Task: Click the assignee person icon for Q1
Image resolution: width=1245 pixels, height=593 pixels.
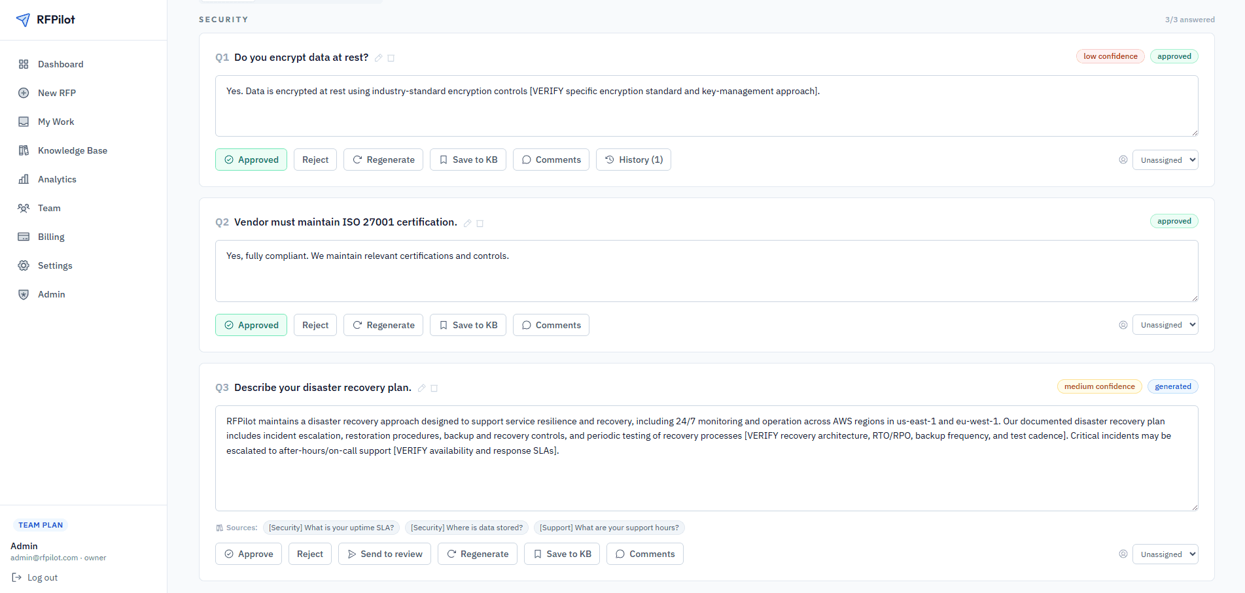Action: tap(1123, 160)
